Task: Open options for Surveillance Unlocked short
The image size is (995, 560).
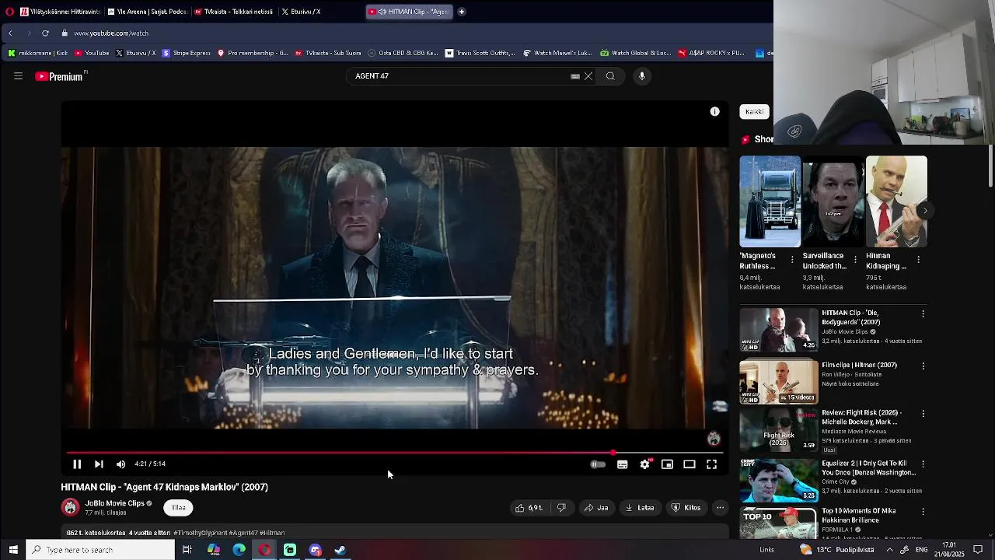Action: (855, 260)
